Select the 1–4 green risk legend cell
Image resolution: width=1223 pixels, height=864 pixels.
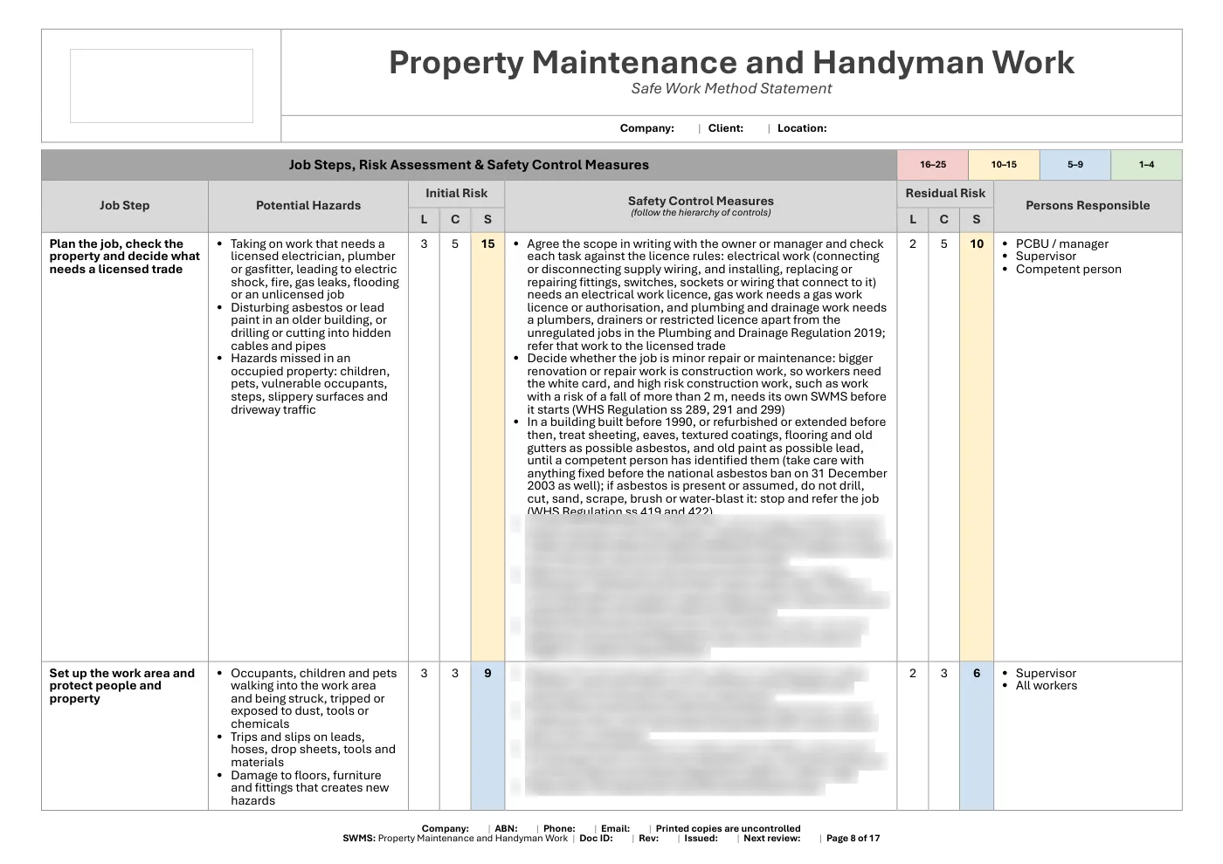pyautogui.click(x=1146, y=165)
